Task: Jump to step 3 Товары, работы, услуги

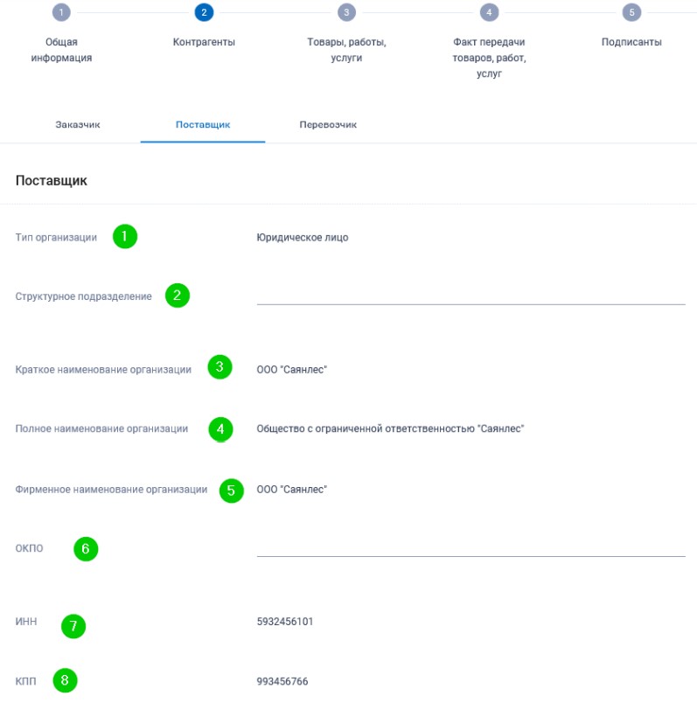Action: [x=346, y=12]
